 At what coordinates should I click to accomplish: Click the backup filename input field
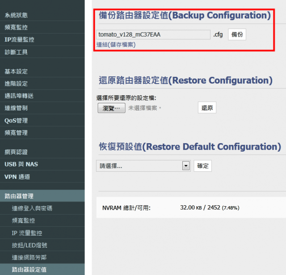tap(153, 34)
